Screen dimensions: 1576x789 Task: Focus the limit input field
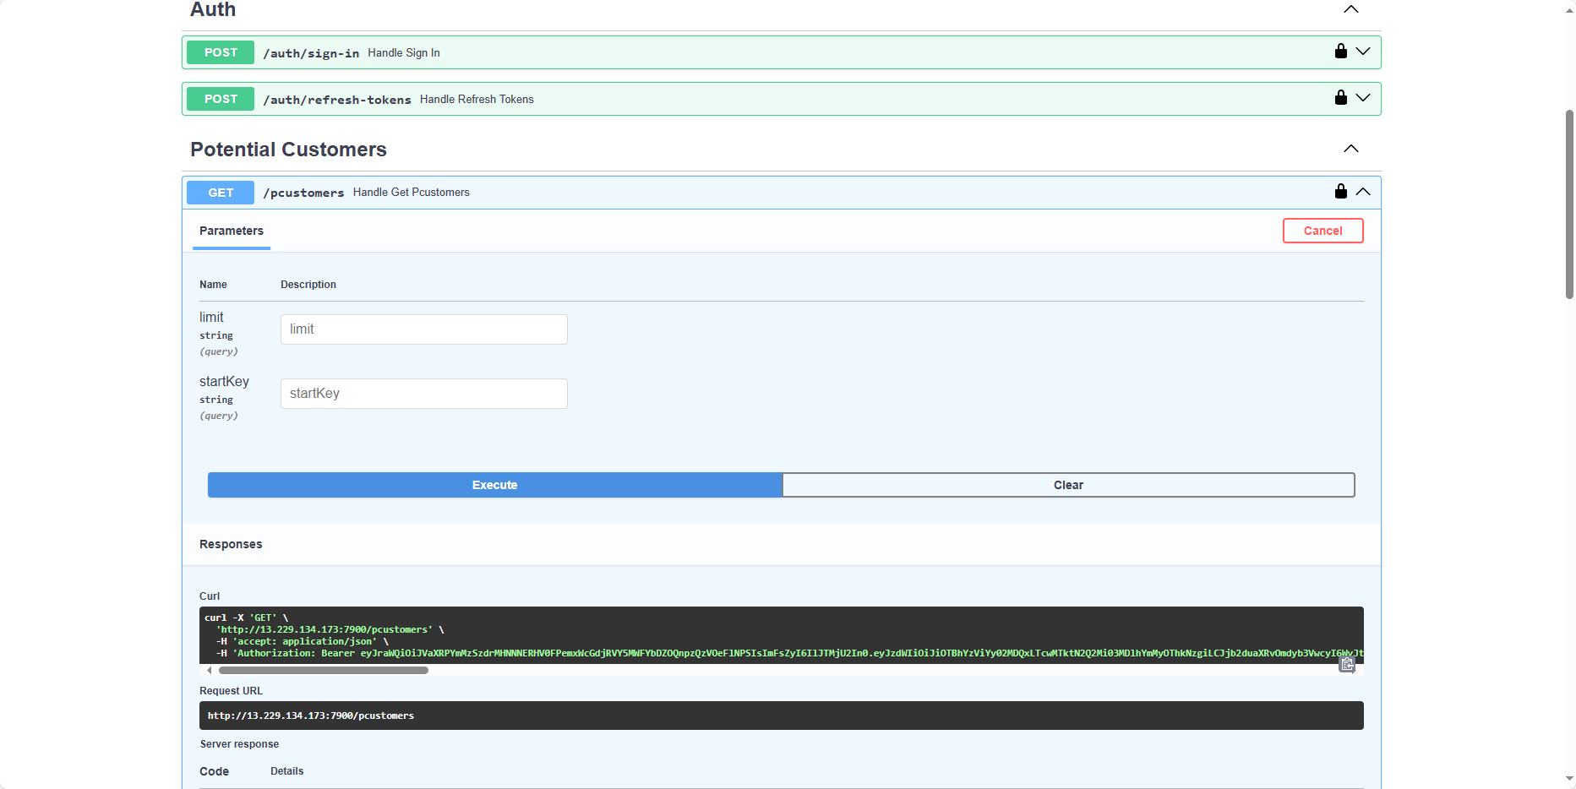tap(423, 329)
